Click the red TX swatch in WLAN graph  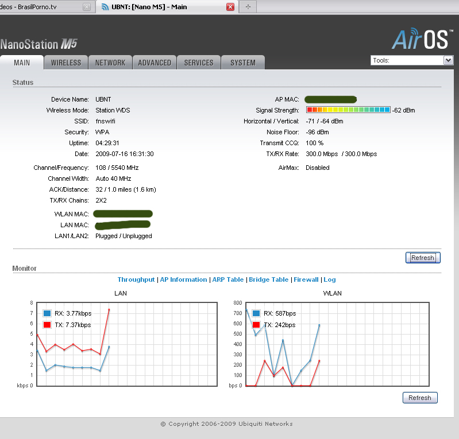coord(256,325)
